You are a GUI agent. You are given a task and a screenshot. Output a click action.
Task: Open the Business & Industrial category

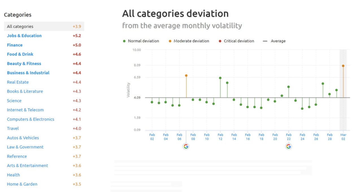coord(28,73)
